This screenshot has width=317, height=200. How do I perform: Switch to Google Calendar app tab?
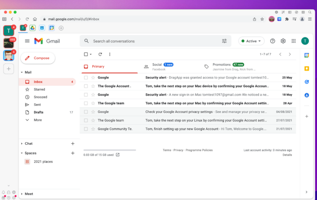[x=52, y=28]
